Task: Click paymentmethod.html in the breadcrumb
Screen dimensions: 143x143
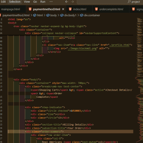Action: 16,15
